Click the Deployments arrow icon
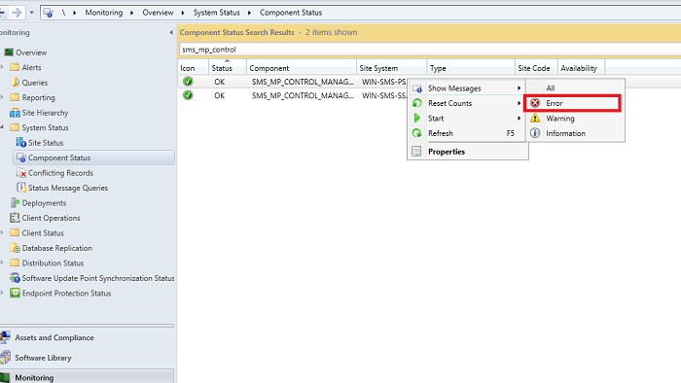This screenshot has width=681, height=383. coord(15,202)
